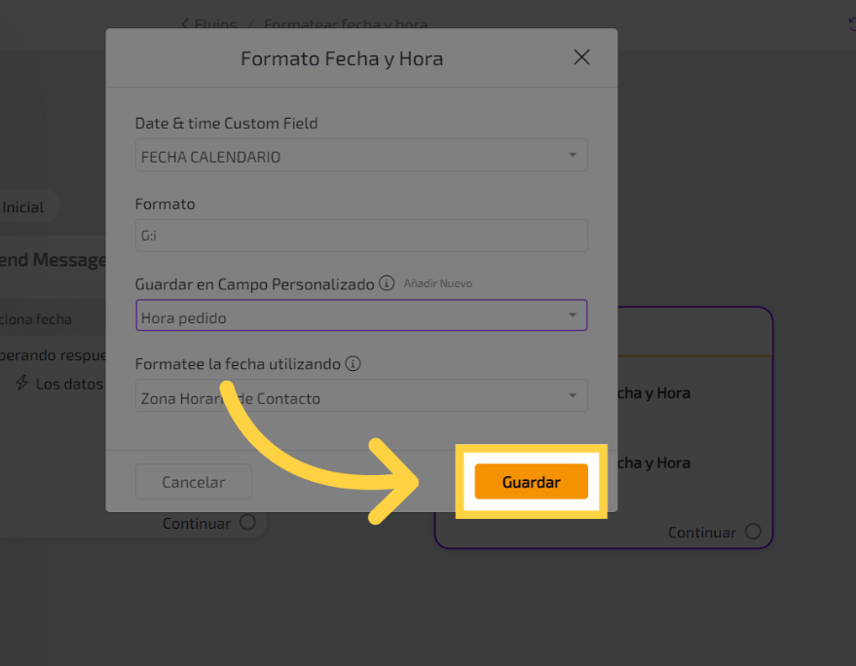This screenshot has width=856, height=666.
Task: Click the Inicial tag label
Action: pyautogui.click(x=24, y=207)
